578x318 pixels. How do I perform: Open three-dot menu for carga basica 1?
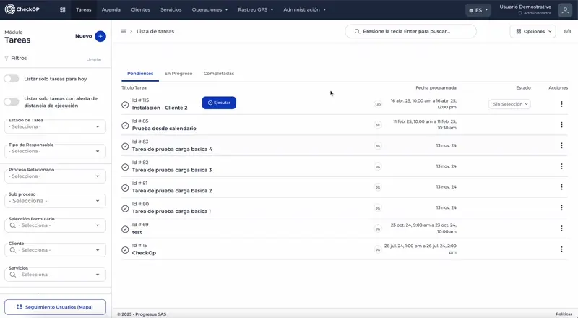[x=561, y=207]
